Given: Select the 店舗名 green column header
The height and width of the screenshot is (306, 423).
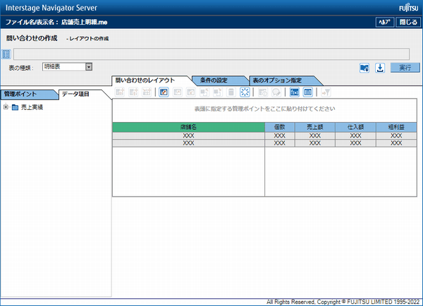Looking at the screenshot, I should (x=188, y=127).
